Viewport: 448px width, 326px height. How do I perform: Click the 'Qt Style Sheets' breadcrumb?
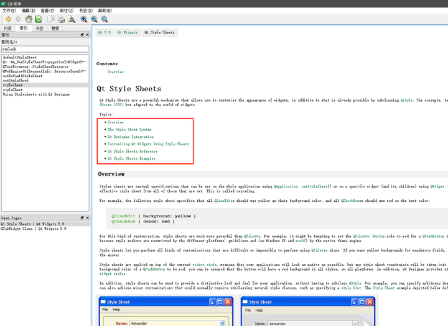(x=159, y=32)
